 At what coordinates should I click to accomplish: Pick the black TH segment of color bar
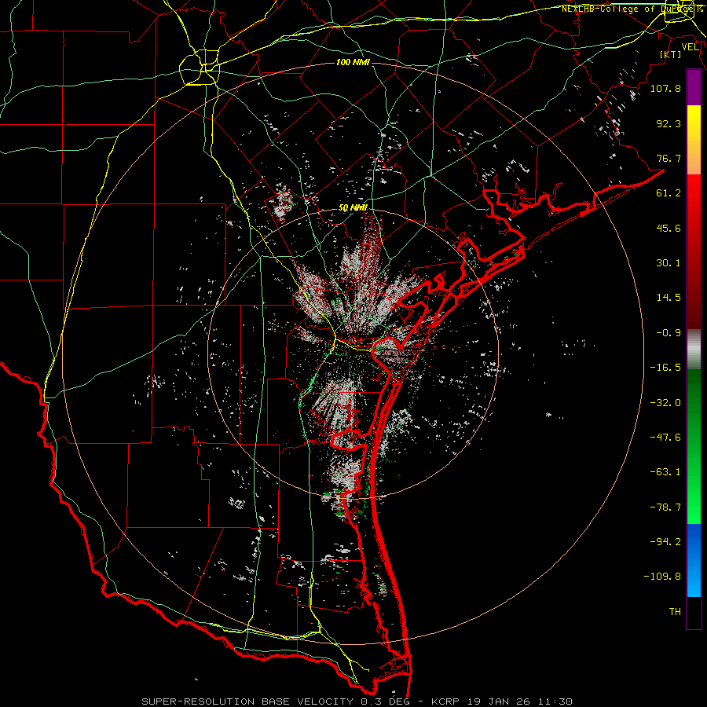tap(694, 612)
